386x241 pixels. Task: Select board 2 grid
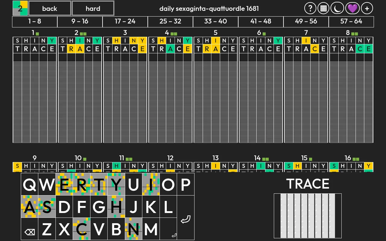pos(80,90)
